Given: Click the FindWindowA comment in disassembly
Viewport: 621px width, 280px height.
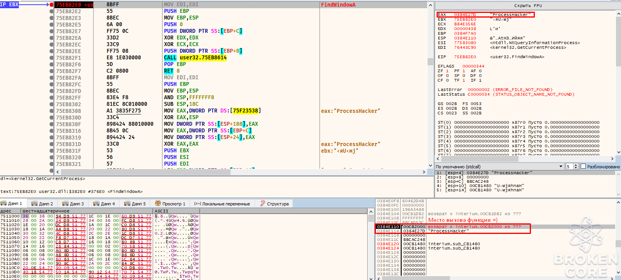Looking at the screenshot, I should click(338, 5).
